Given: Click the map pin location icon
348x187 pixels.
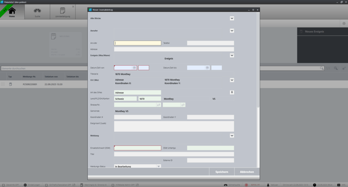Looking at the screenshot, I should pos(232,92).
